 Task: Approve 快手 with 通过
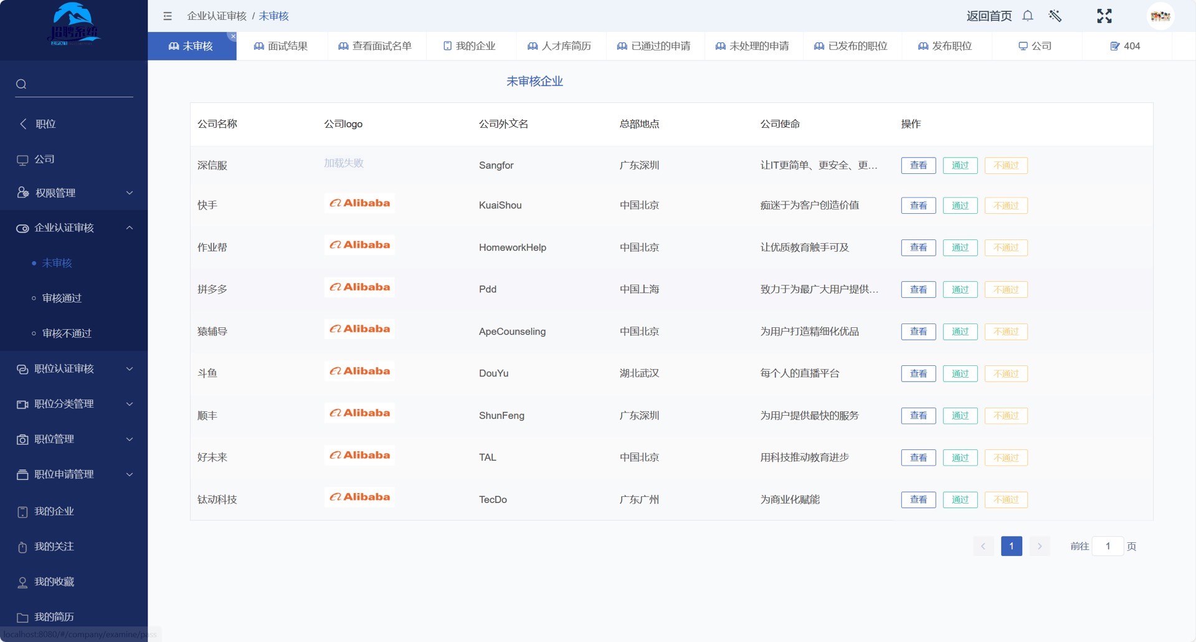[x=960, y=206]
